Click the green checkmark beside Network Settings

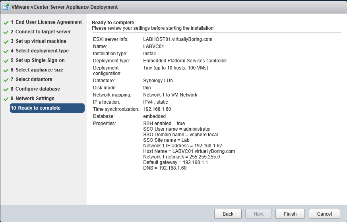point(6,98)
